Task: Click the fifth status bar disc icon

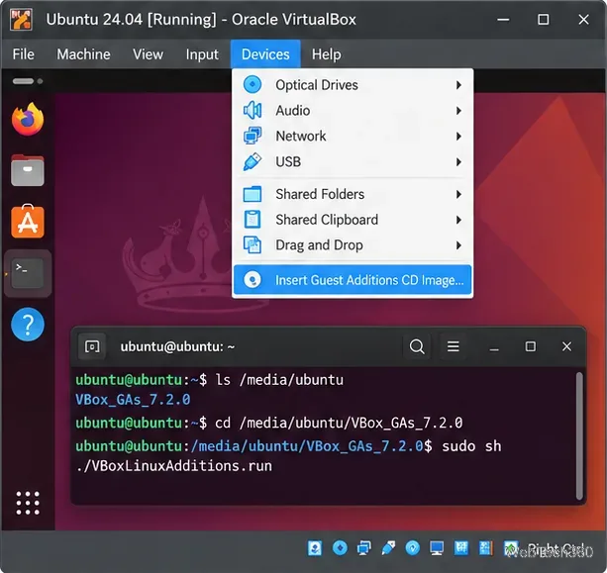Action: [x=413, y=548]
